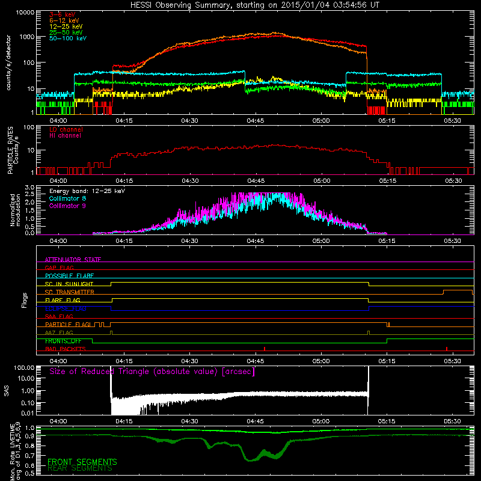481x481 pixels.
Task: Click the Mon. Rate LIVETIME axis label
Action: 12,452
